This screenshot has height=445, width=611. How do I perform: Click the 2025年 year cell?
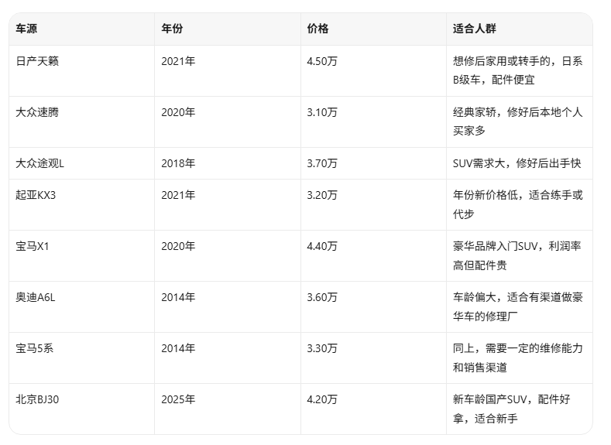pyautogui.click(x=228, y=409)
